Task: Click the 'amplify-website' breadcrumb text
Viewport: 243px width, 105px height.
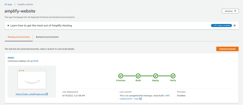Action: click(x=25, y=4)
